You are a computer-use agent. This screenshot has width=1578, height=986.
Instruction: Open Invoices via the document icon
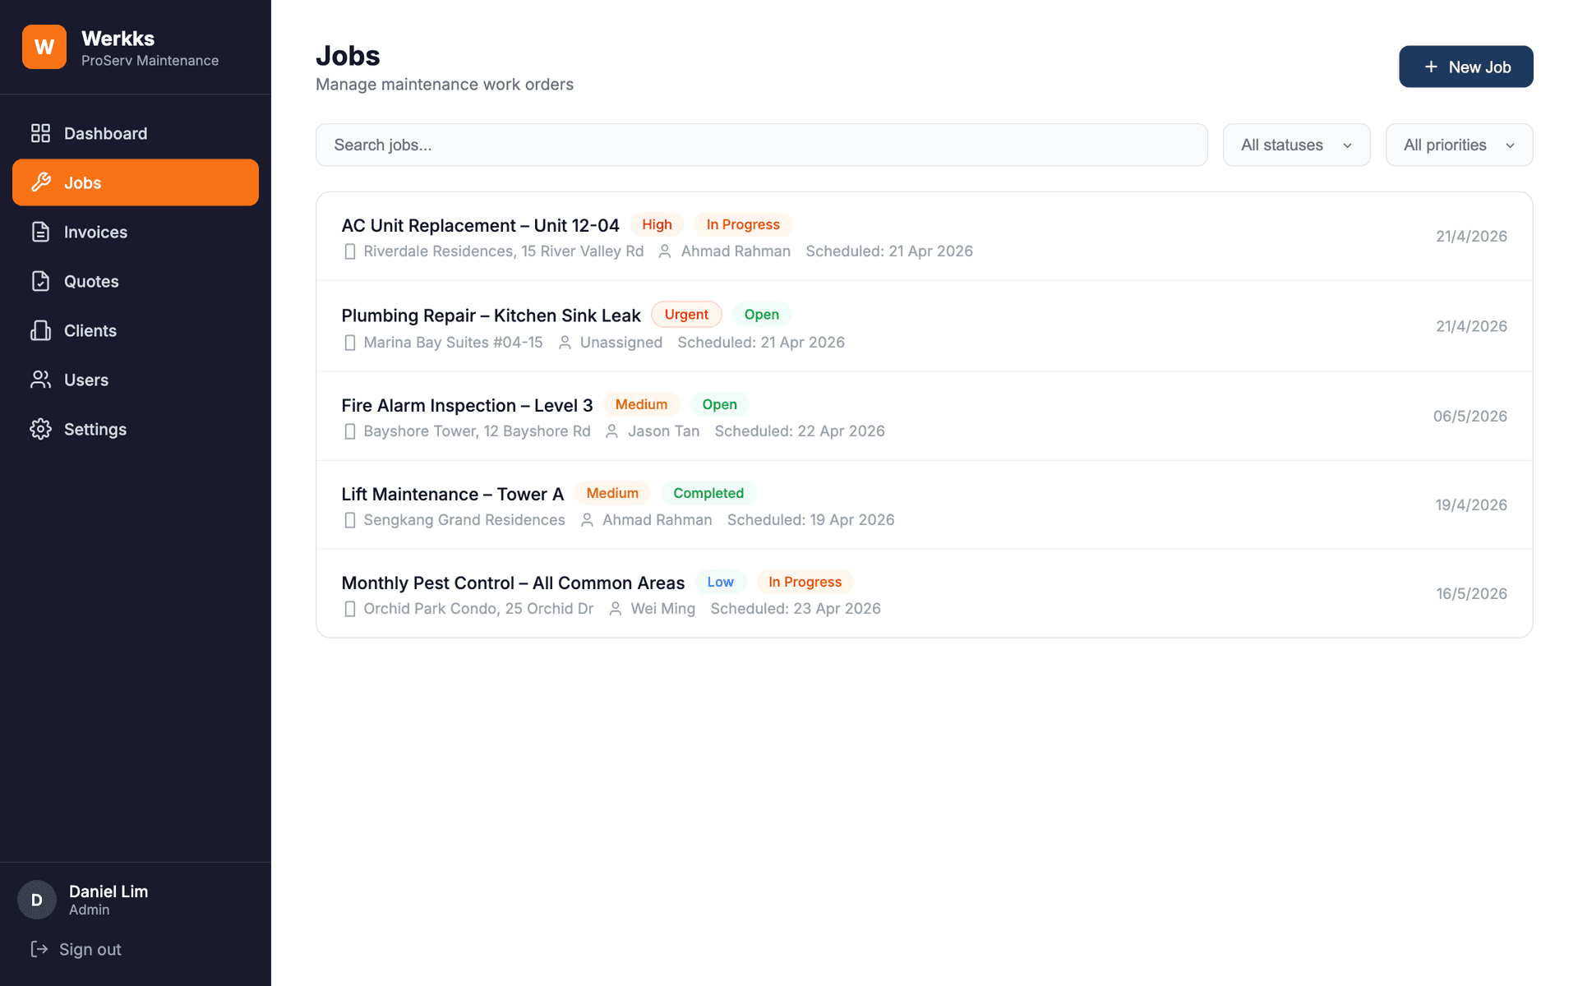pos(40,232)
